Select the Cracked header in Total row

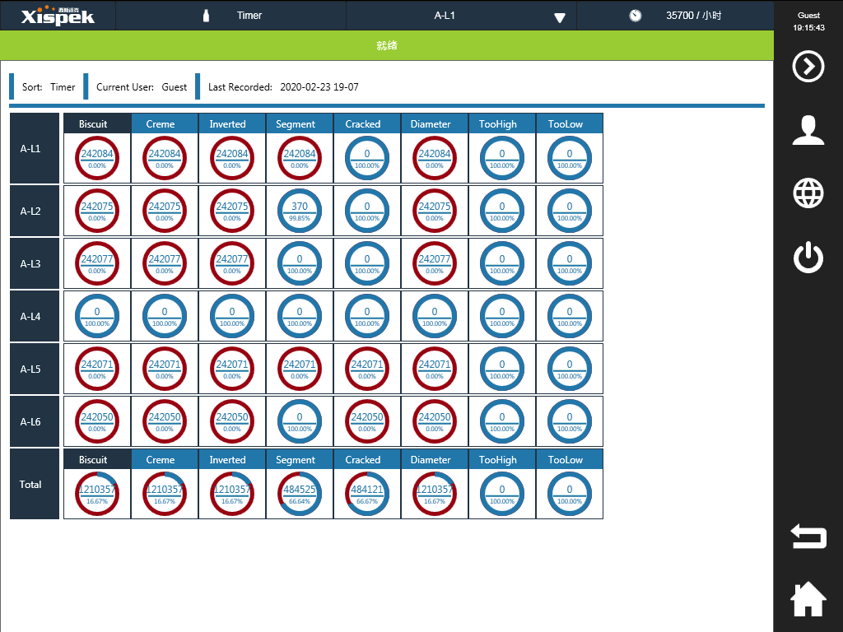tap(367, 459)
